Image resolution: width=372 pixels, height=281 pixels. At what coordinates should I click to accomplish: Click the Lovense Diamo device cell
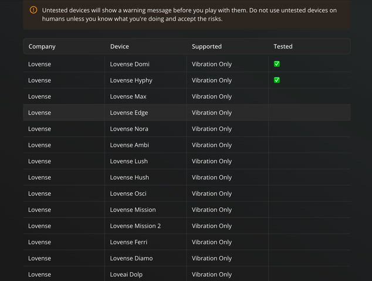coord(130,258)
